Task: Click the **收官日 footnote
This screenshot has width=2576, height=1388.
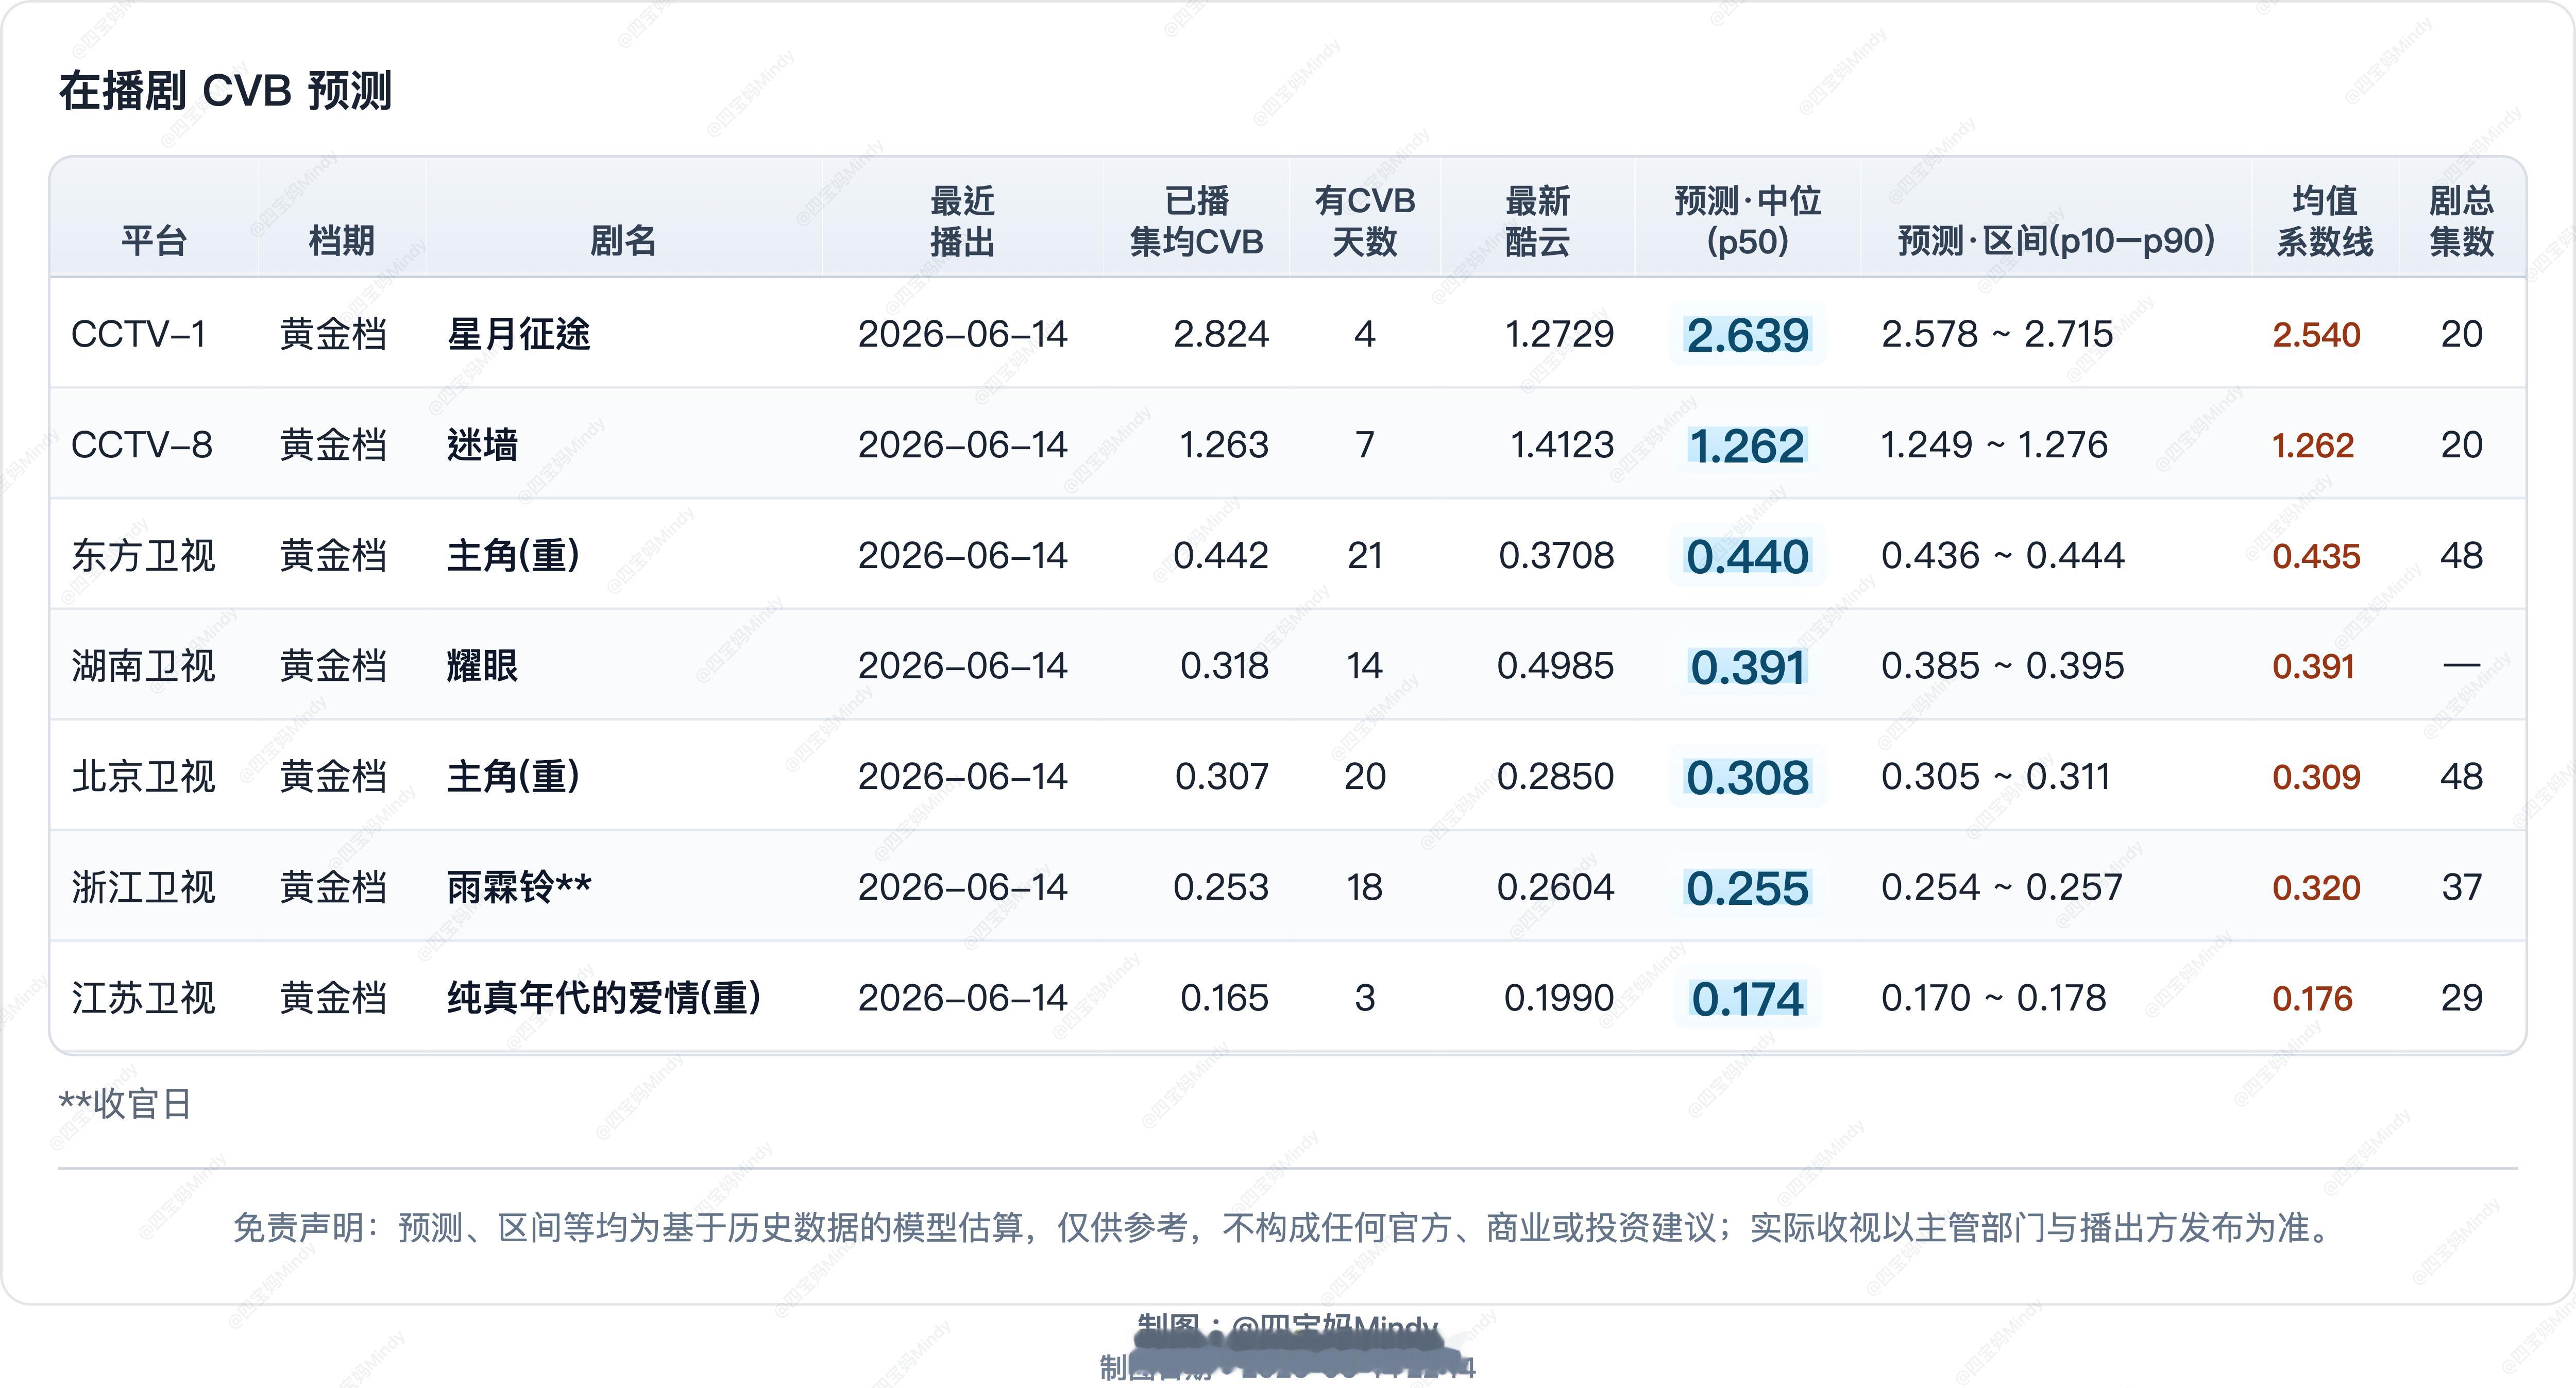Action: pos(125,1105)
